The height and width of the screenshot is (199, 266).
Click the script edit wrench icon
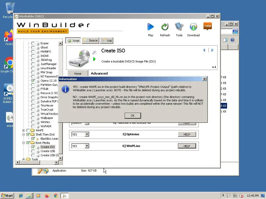95,52
